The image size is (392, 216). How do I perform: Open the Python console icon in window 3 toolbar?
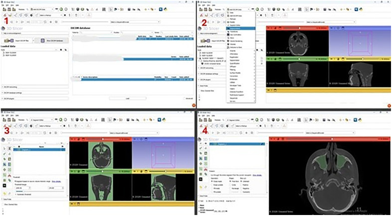point(165,120)
